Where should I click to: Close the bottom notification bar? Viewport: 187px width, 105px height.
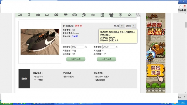pyautogui.click(x=184, y=97)
